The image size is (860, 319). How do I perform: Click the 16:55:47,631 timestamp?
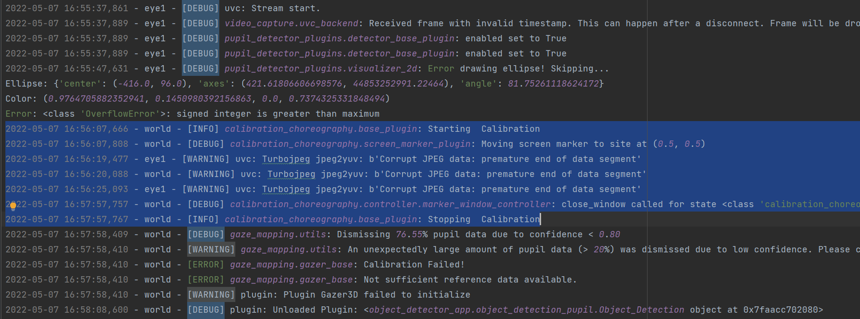coord(96,69)
